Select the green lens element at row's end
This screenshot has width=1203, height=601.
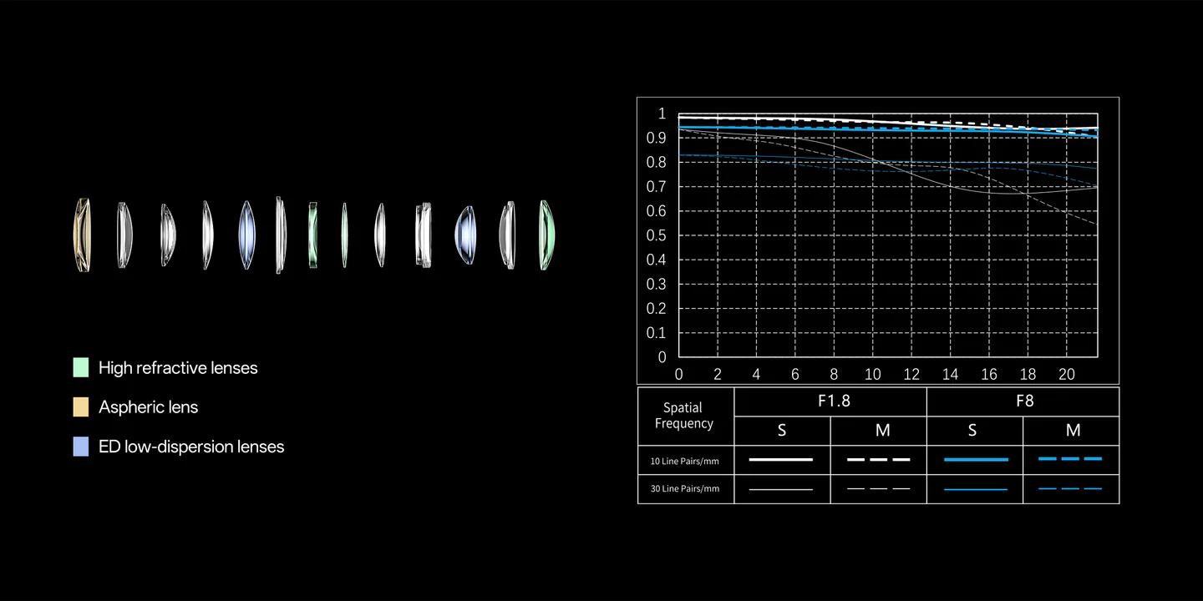(546, 235)
